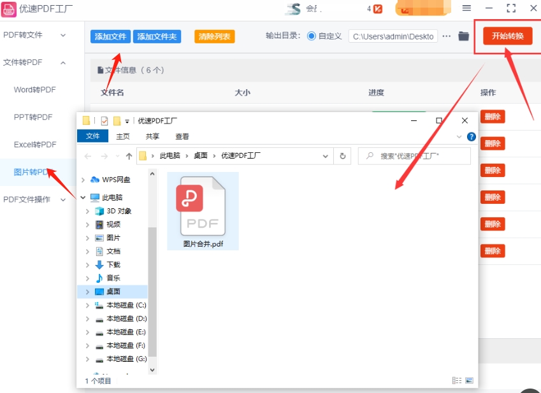Click the 添加文件 button
The height and width of the screenshot is (393, 541).
(110, 36)
